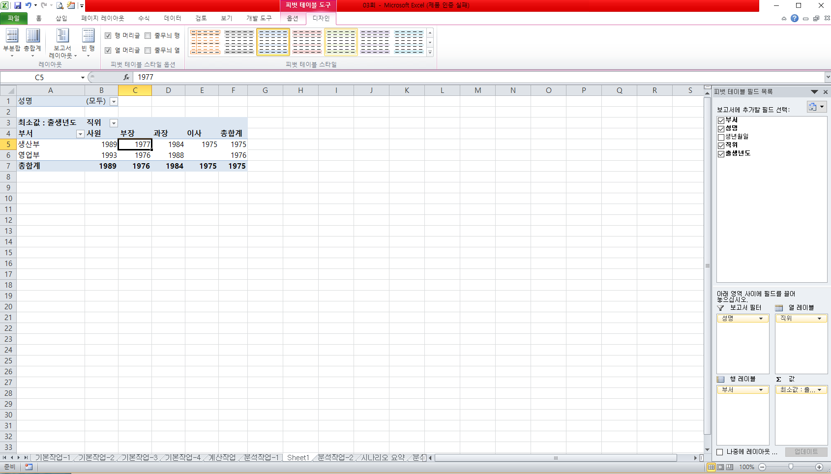Open the 옵션 (Options) ribbon tab

tap(293, 18)
